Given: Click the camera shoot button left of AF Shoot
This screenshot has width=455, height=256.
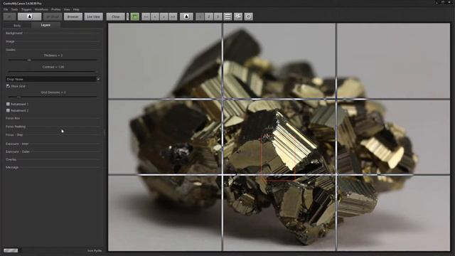Looking at the screenshot, I should click(x=30, y=16).
